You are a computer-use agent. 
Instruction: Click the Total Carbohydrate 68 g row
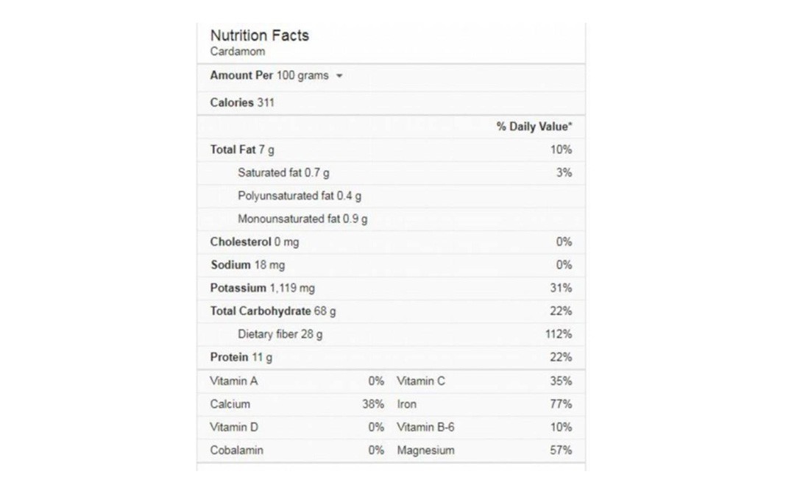point(391,311)
